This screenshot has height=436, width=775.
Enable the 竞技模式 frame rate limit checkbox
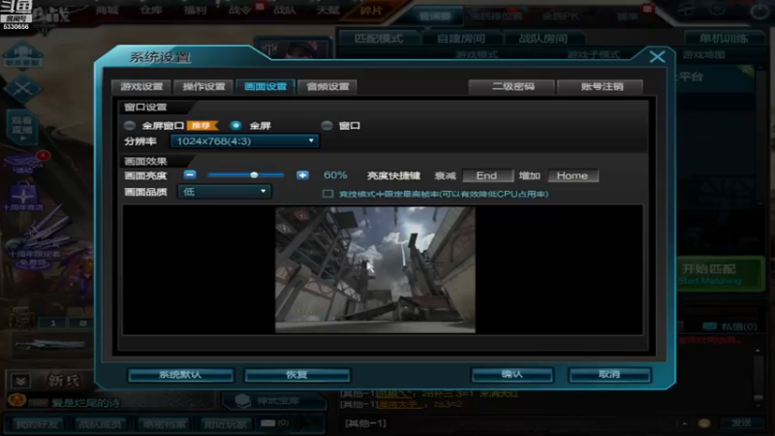327,194
